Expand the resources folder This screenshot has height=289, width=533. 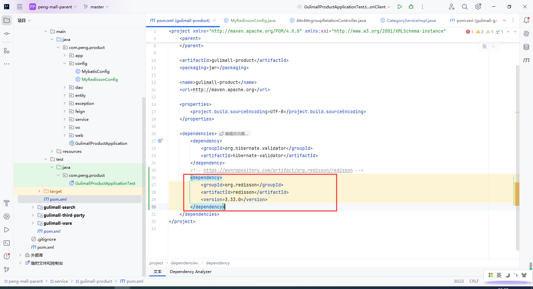coord(52,151)
